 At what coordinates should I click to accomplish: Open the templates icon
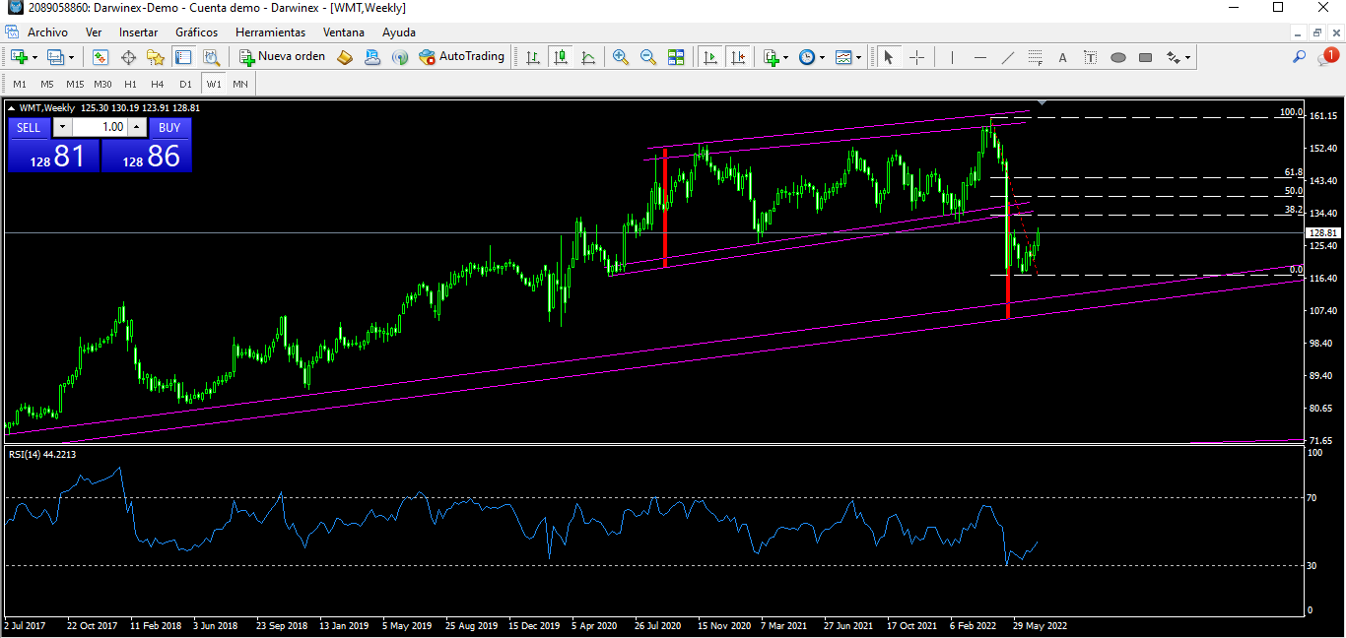point(843,57)
